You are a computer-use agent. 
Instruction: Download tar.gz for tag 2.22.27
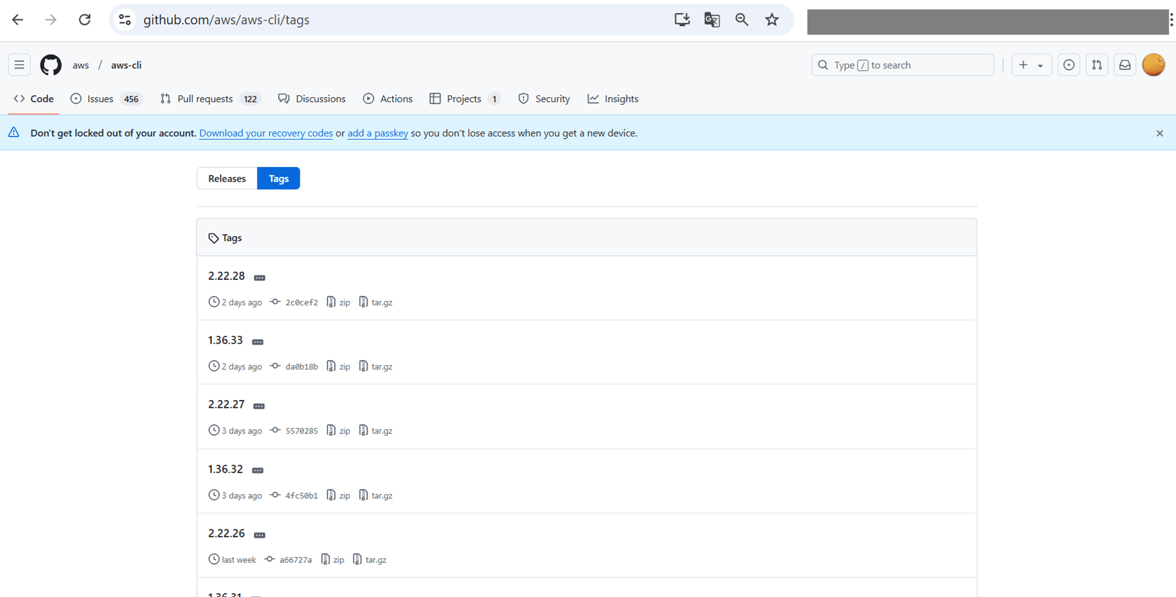pyautogui.click(x=376, y=431)
